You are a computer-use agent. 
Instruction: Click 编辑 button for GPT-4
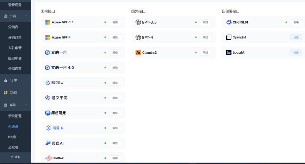[205, 37]
